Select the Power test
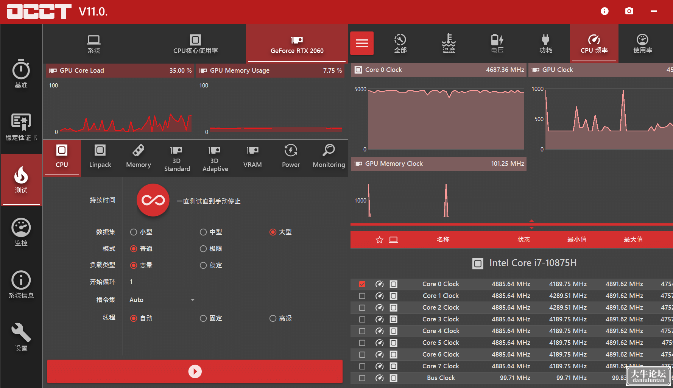Image resolution: width=673 pixels, height=388 pixels. pyautogui.click(x=291, y=157)
